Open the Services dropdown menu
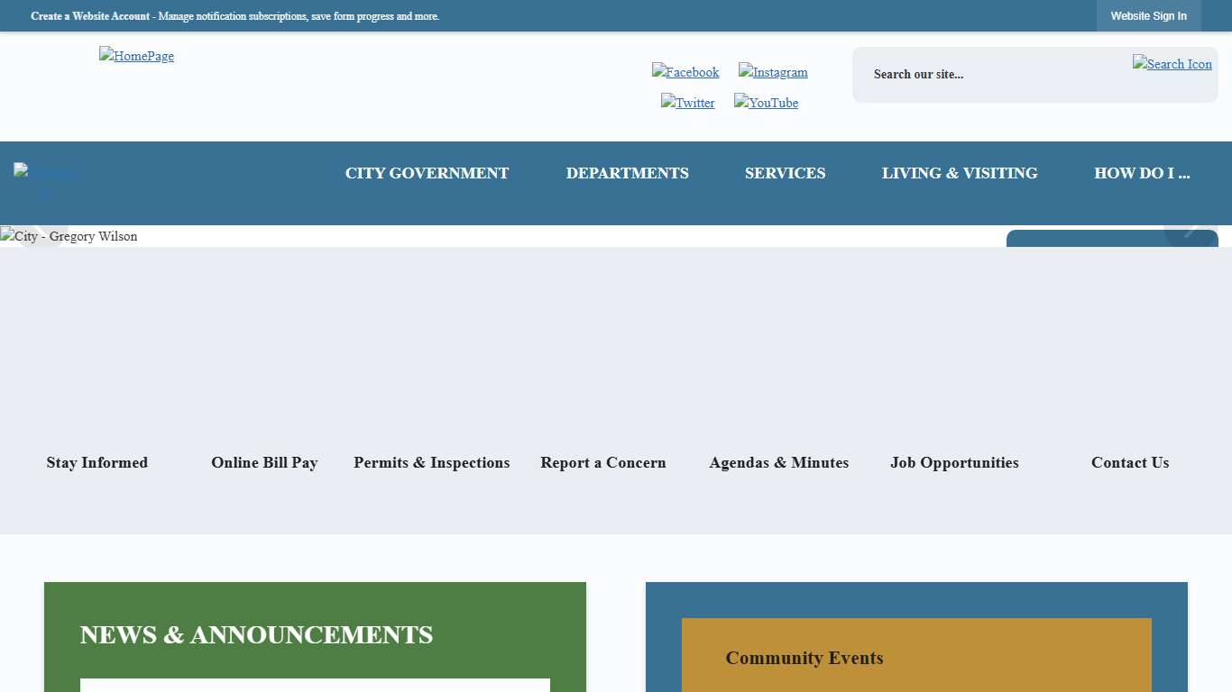Image resolution: width=1232 pixels, height=692 pixels. [785, 173]
